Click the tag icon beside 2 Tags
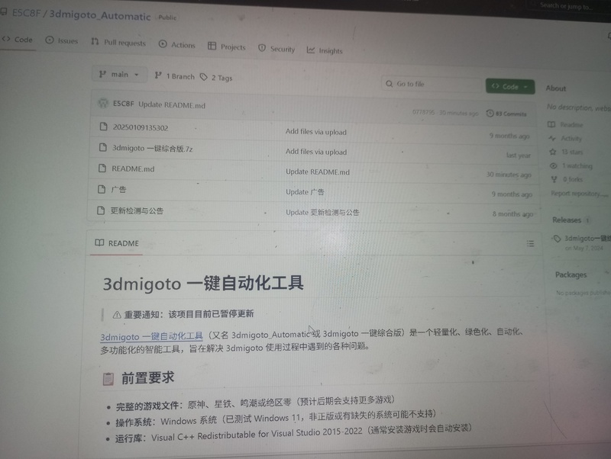 203,77
